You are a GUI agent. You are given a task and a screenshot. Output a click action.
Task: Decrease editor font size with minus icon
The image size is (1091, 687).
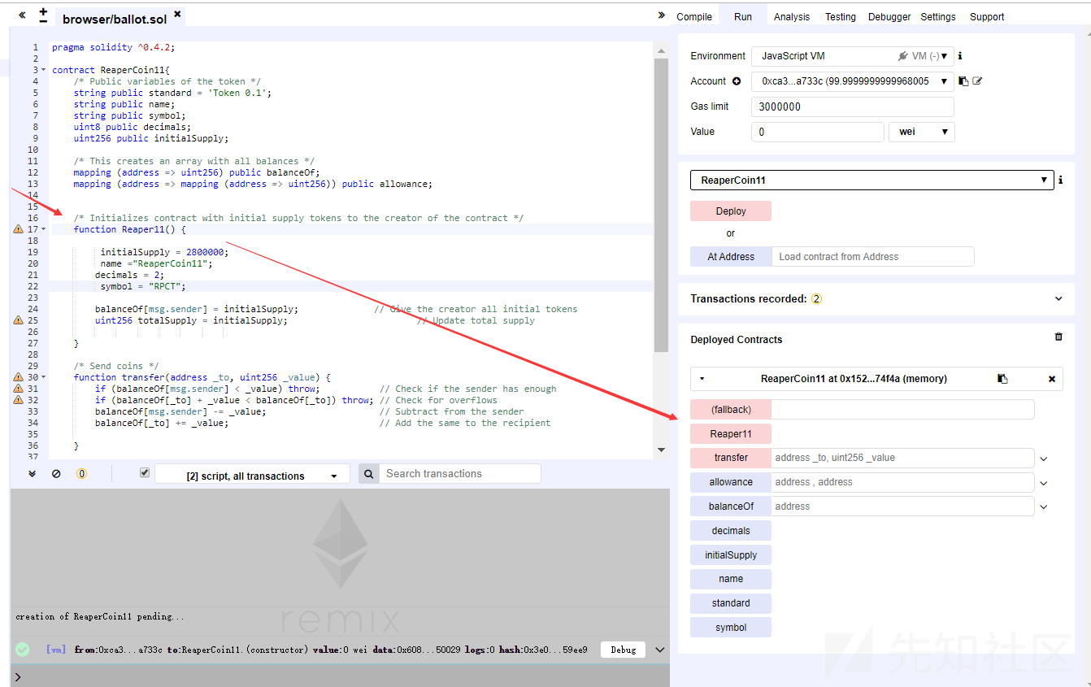tap(43, 22)
